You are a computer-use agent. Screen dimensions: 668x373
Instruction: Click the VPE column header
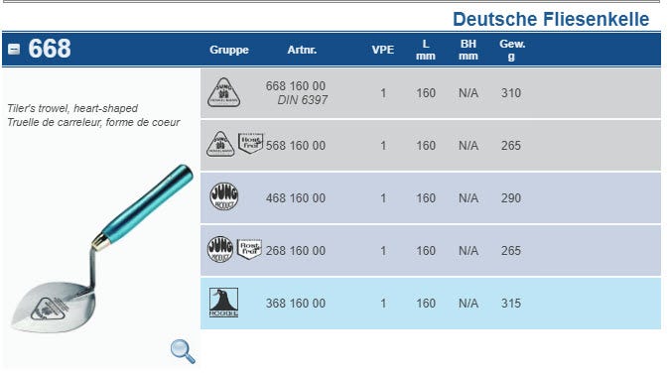point(383,50)
